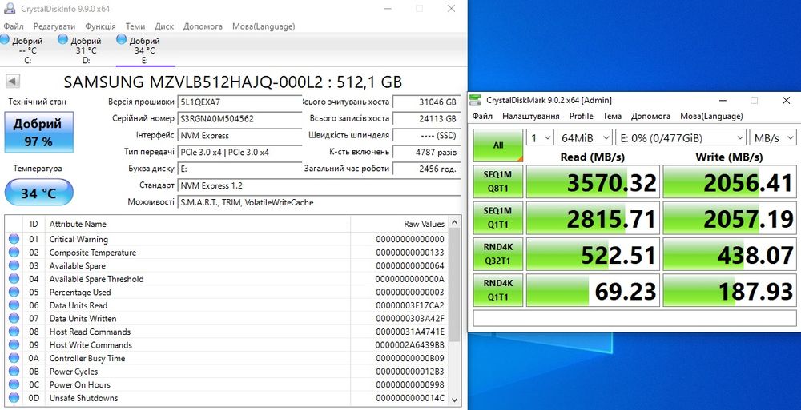Click the 34 °C temperature button

point(38,193)
